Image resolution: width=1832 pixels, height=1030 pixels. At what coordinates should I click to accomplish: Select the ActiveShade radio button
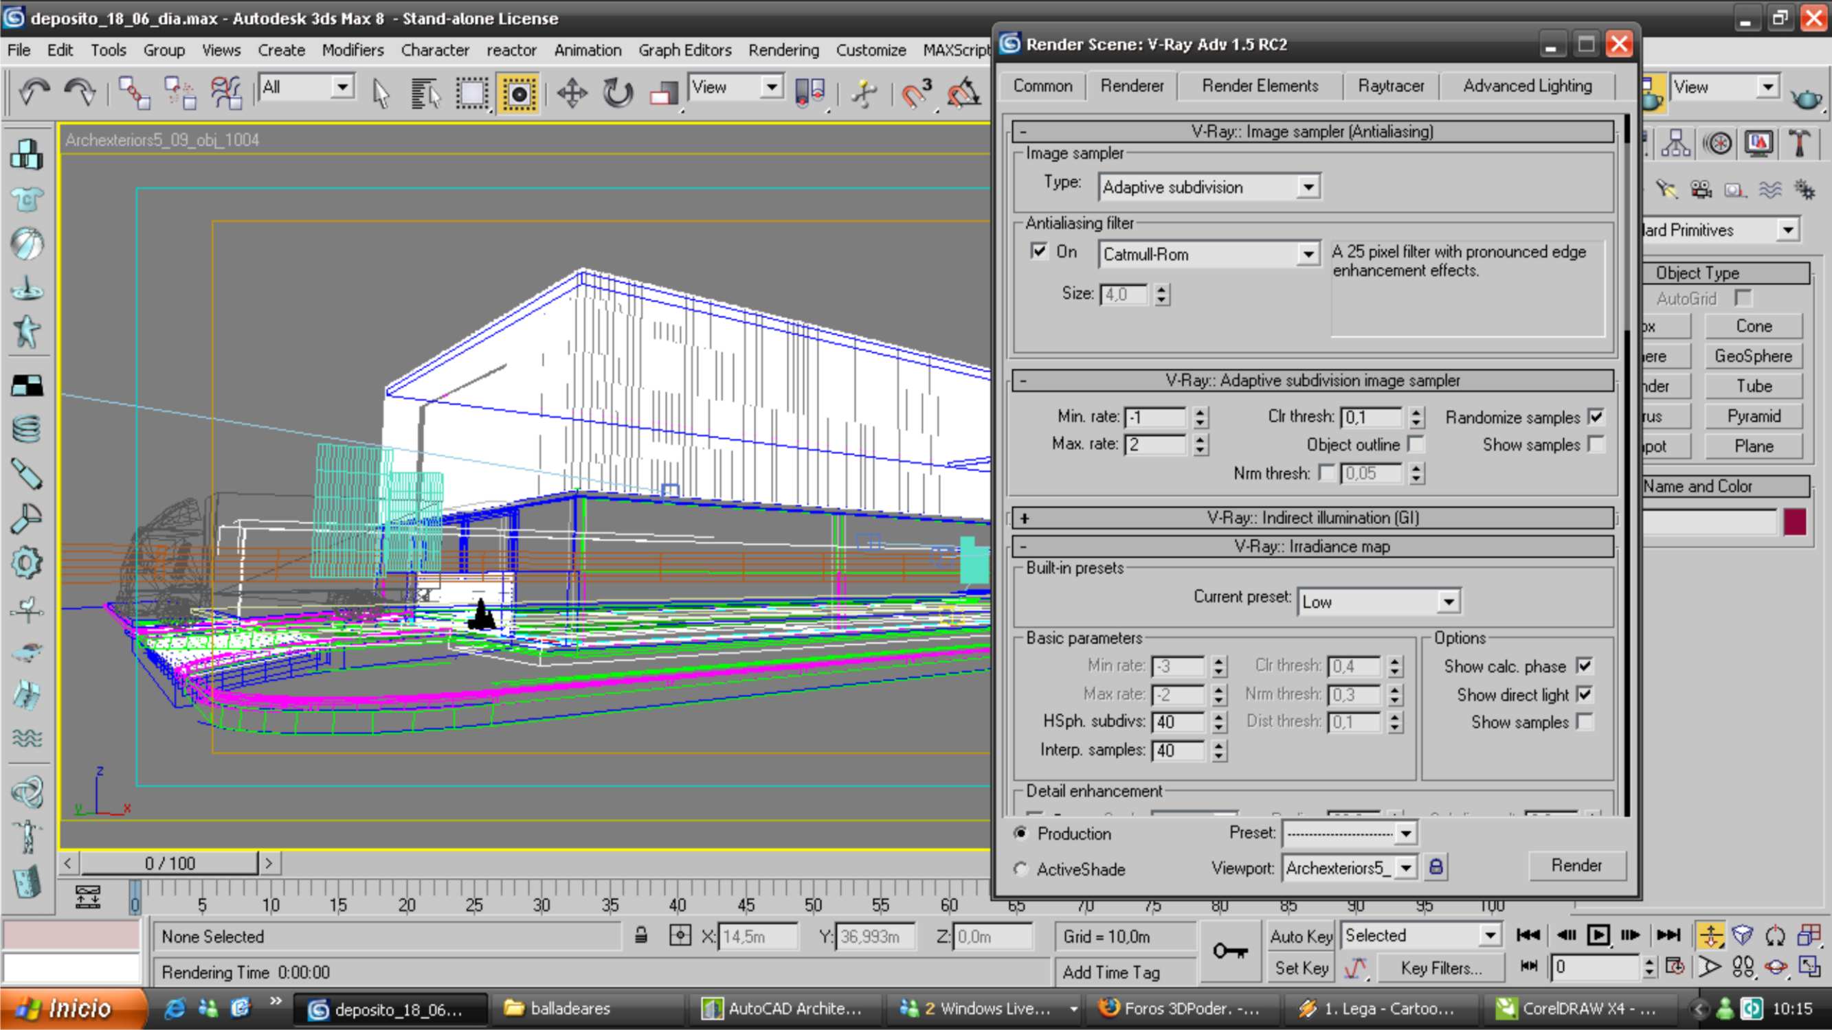tap(1021, 869)
